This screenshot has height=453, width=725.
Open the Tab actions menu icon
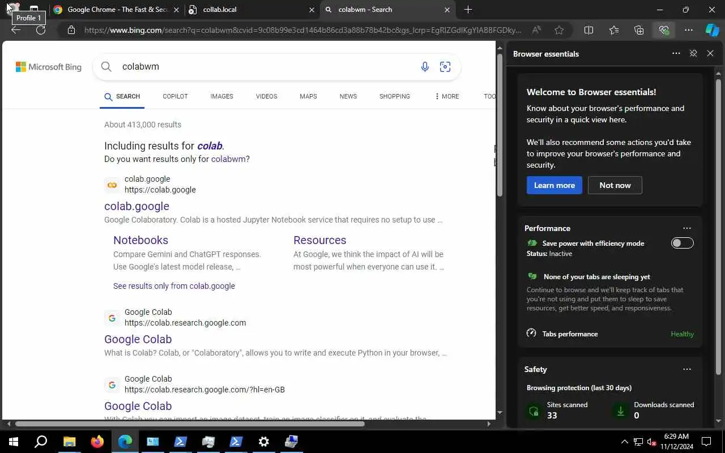click(34, 10)
